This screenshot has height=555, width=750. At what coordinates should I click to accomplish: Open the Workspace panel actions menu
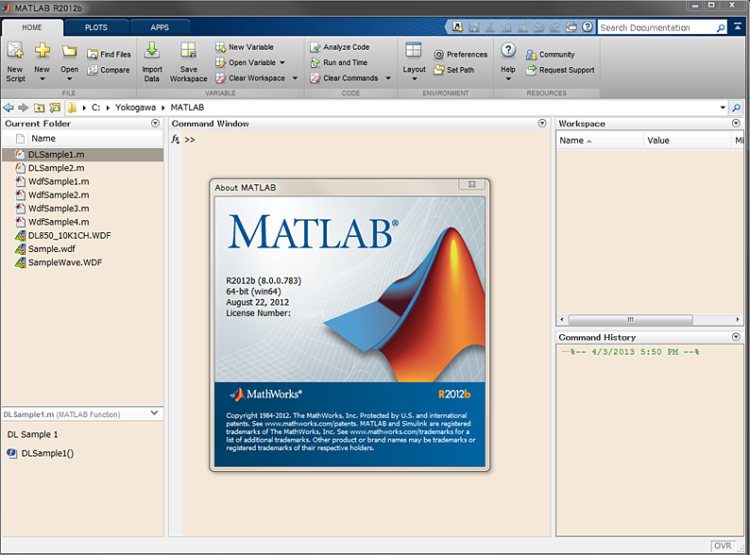[x=736, y=124]
